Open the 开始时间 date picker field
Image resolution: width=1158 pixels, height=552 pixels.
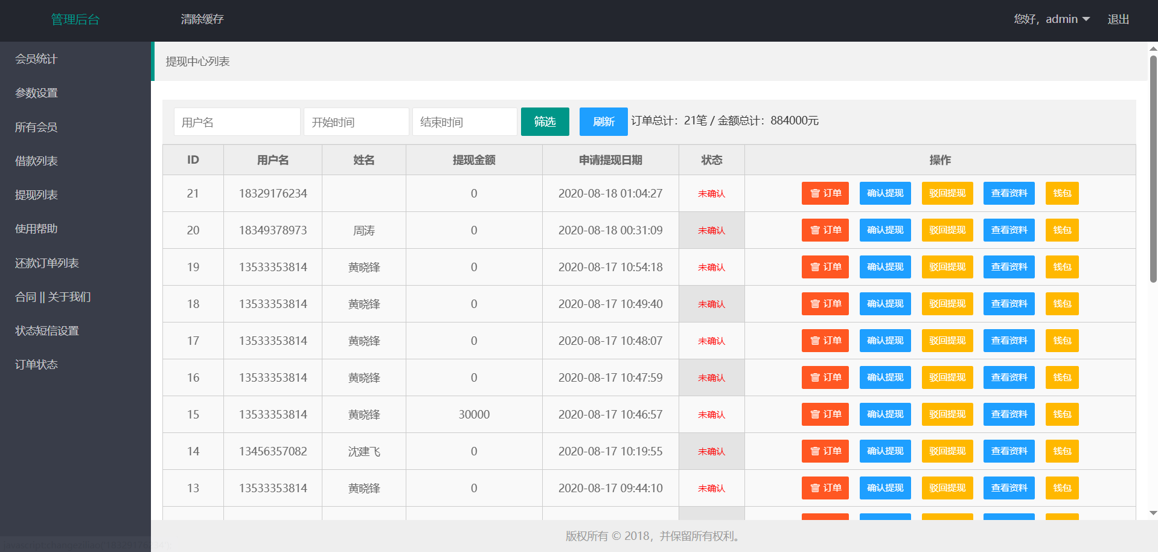[x=356, y=122]
